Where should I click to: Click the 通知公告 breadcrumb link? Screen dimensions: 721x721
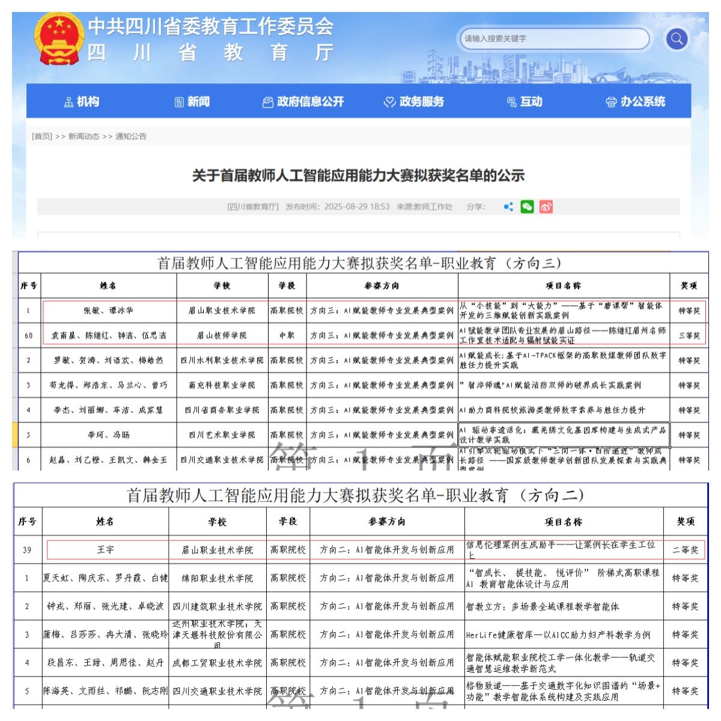(x=131, y=136)
